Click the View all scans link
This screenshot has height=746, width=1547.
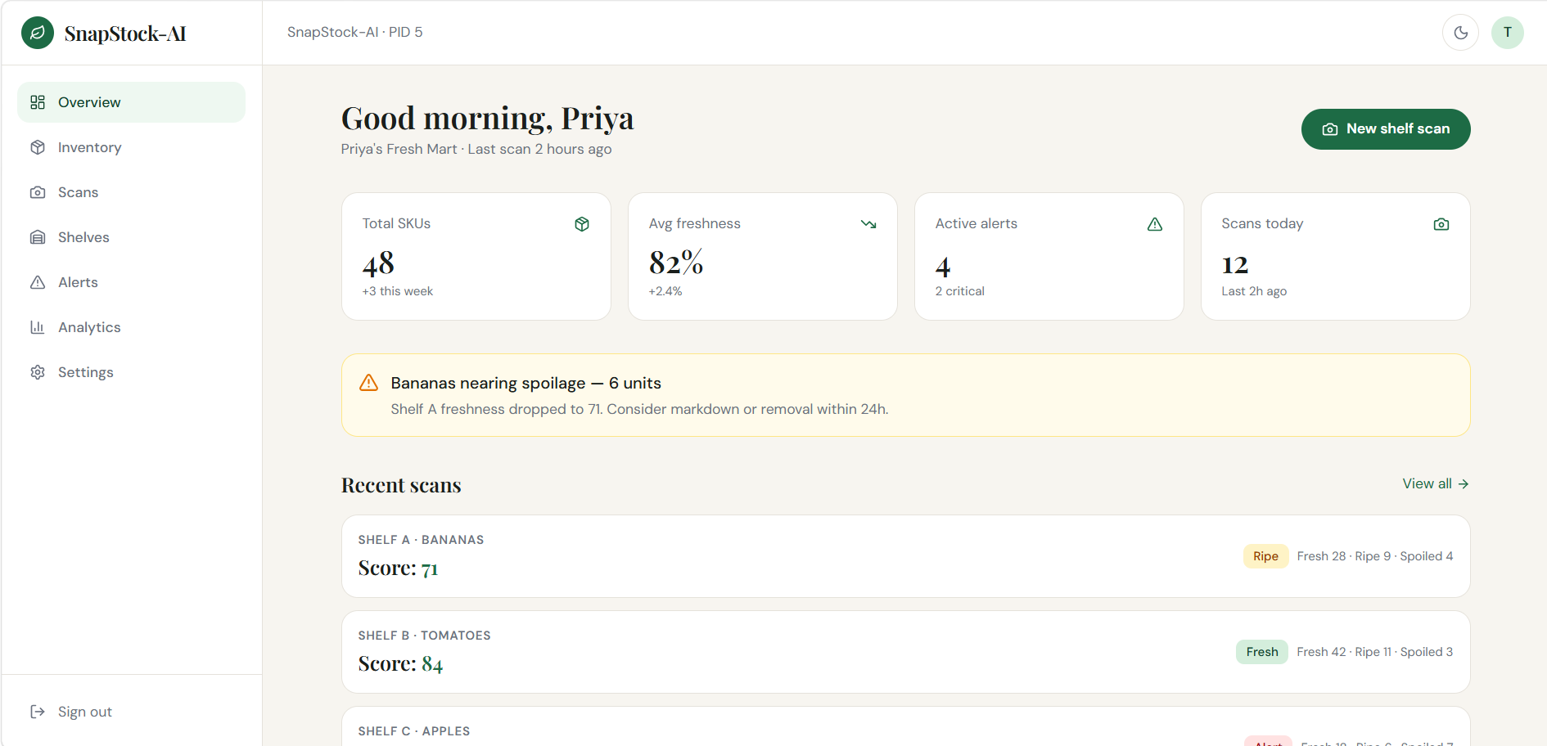1436,483
